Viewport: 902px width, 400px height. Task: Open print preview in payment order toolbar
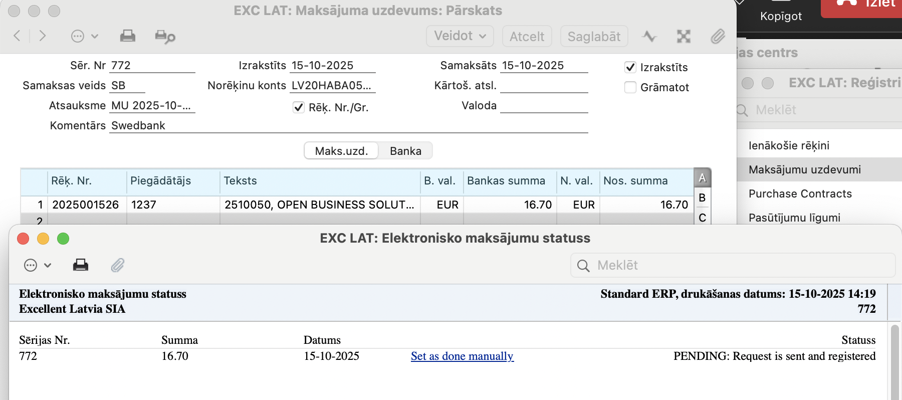[164, 36]
